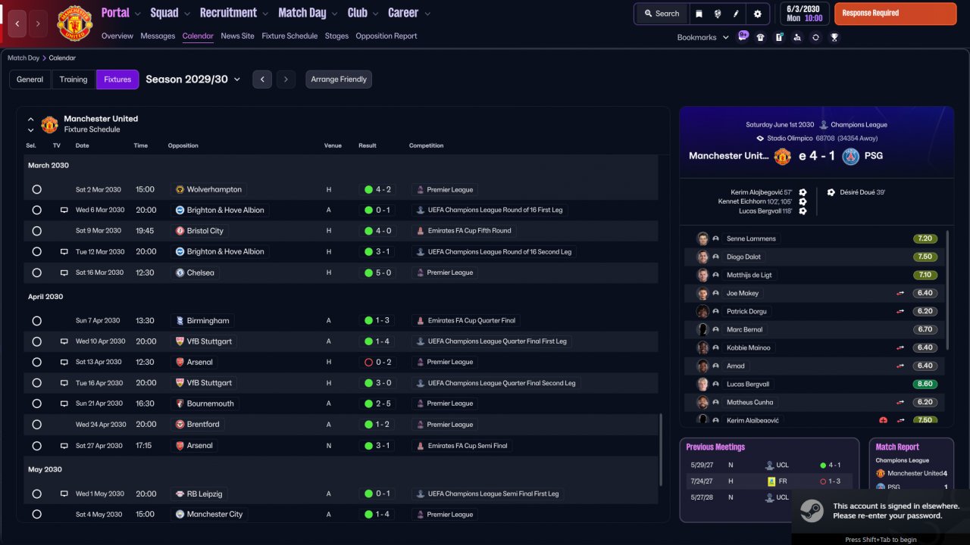The height and width of the screenshot is (545, 970).
Task: Click Senne Lammens player portrait
Action: point(702,238)
